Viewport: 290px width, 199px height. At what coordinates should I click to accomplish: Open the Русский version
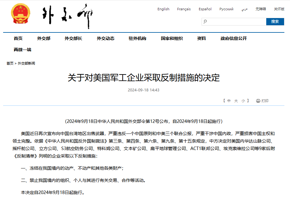(x=226, y=9)
